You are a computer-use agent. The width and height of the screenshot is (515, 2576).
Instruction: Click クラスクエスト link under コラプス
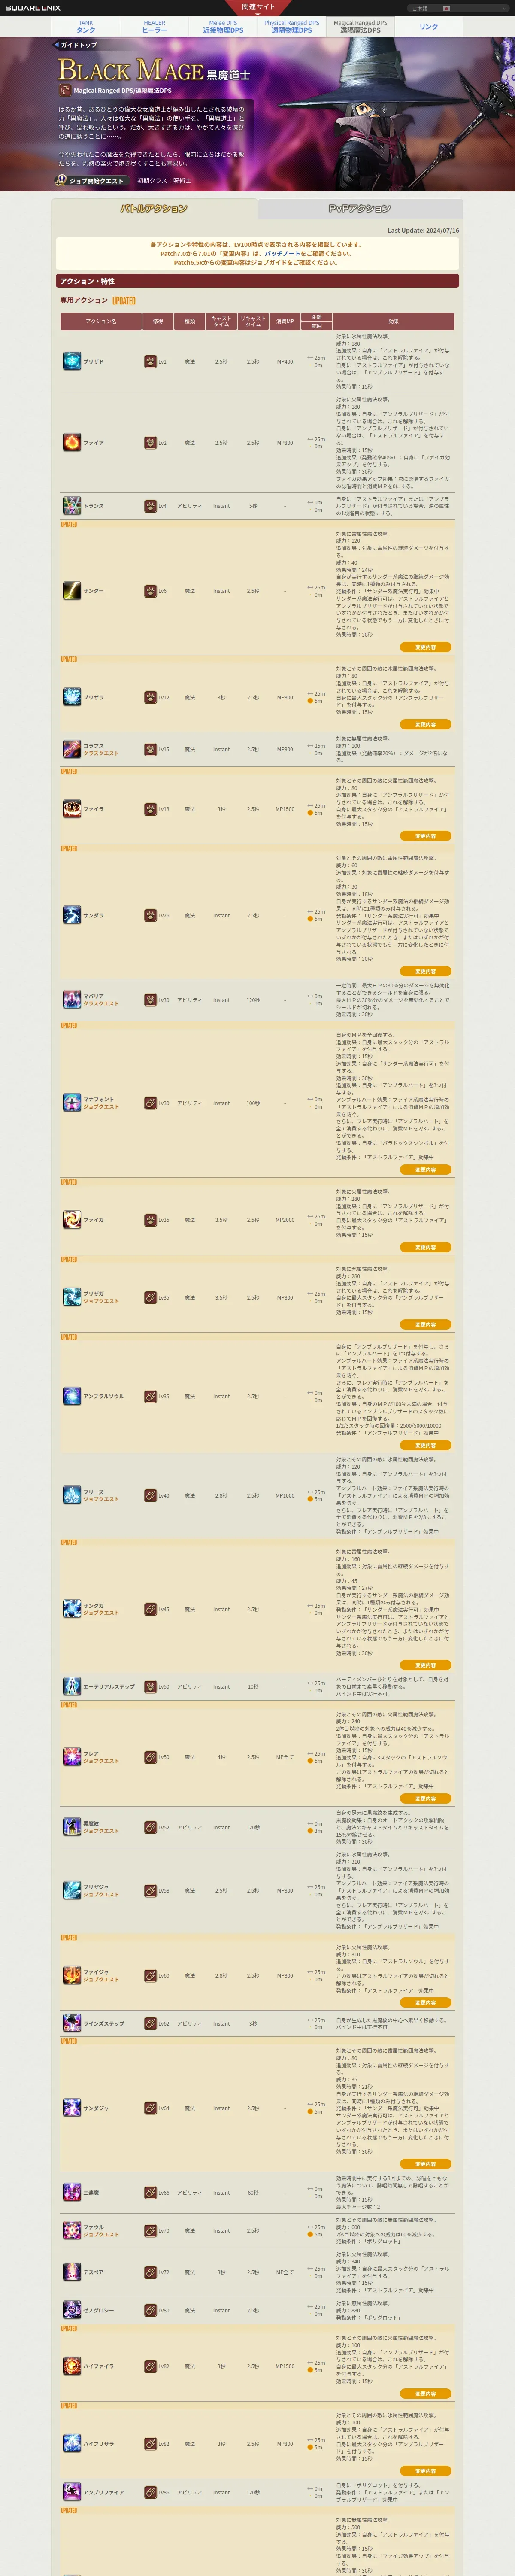(100, 753)
